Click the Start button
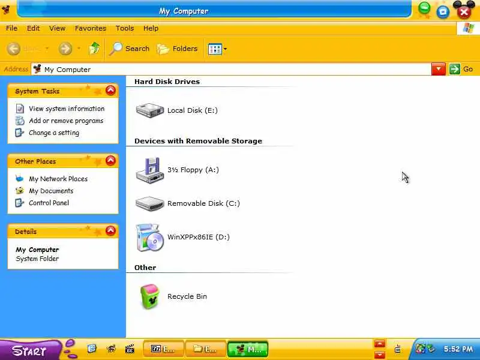 pyautogui.click(x=31, y=350)
